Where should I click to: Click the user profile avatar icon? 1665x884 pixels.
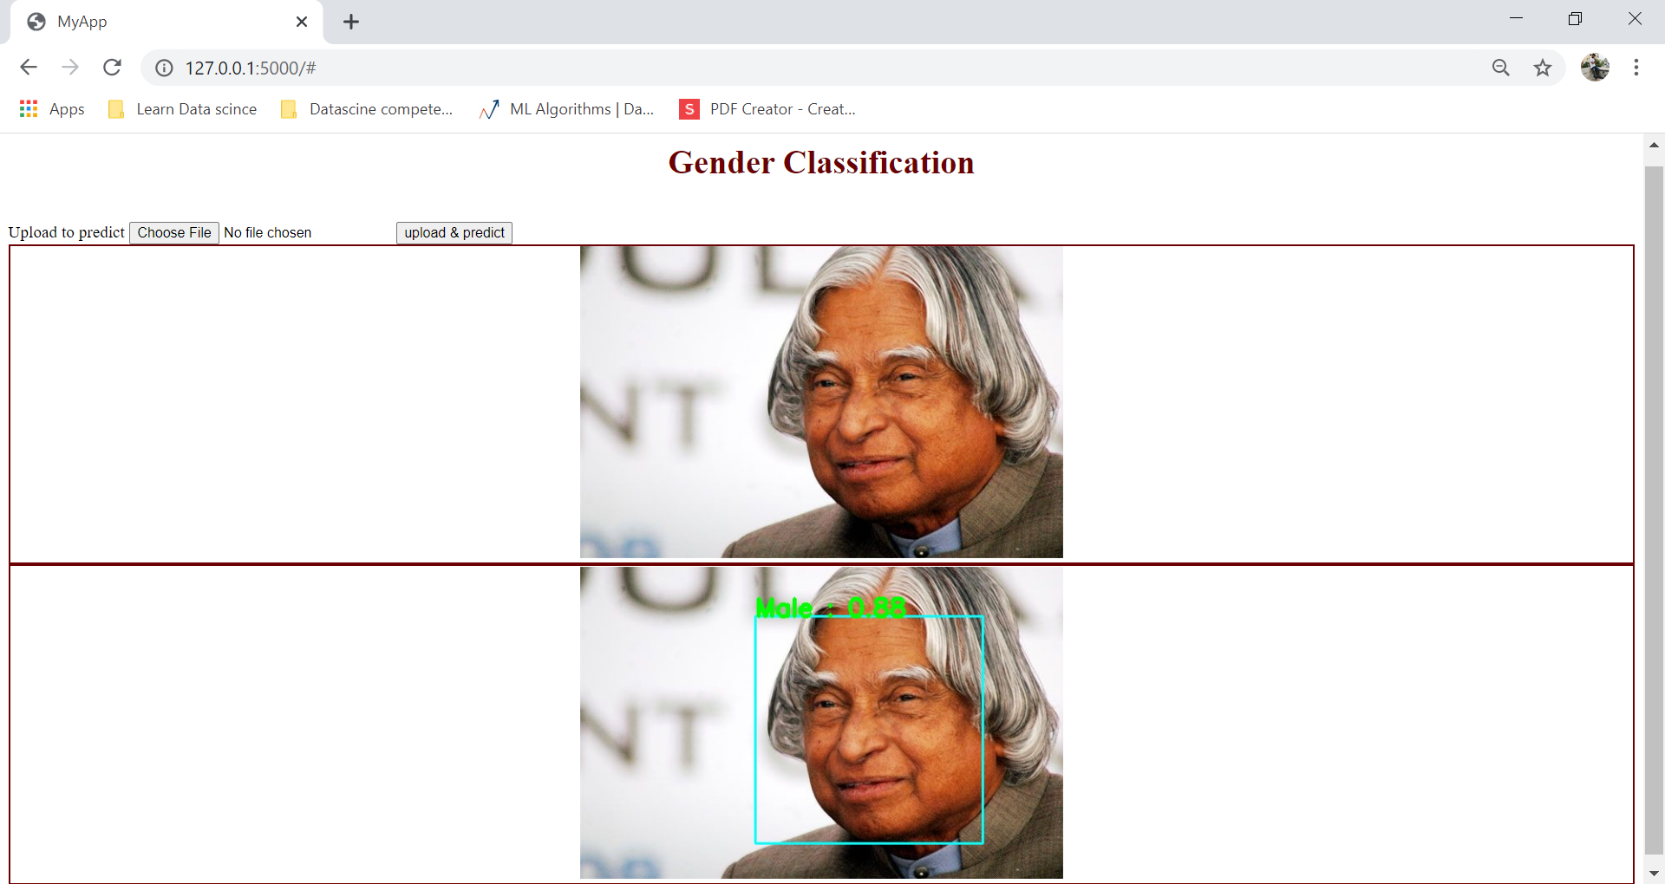pos(1596,68)
